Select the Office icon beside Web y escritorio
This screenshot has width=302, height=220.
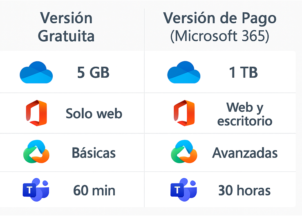[184, 113]
